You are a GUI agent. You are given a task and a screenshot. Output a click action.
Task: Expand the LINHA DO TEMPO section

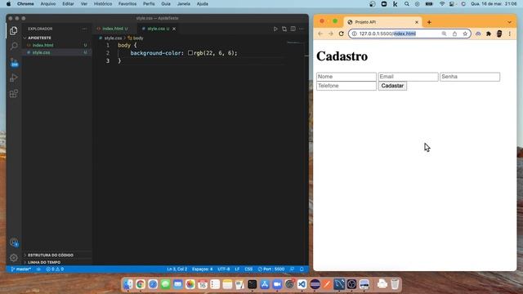tap(56, 262)
